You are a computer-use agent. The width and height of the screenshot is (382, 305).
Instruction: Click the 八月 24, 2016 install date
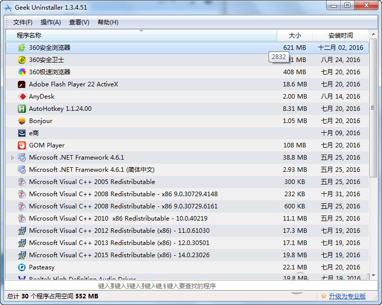341,60
